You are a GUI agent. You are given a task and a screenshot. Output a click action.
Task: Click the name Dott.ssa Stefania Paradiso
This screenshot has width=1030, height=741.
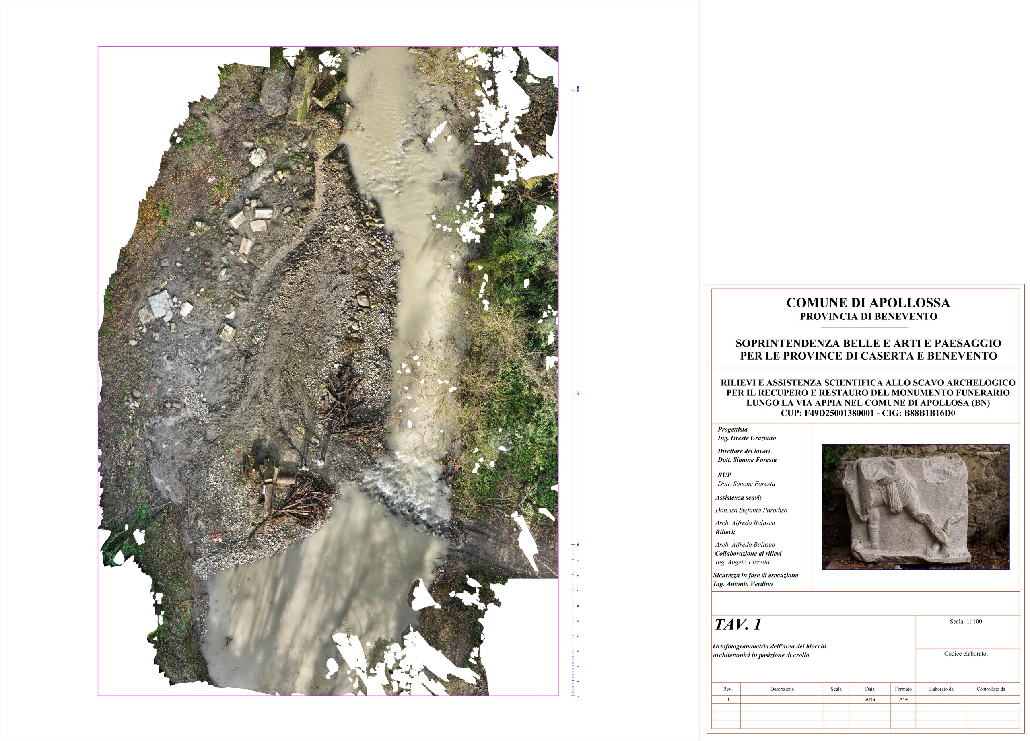click(x=751, y=510)
